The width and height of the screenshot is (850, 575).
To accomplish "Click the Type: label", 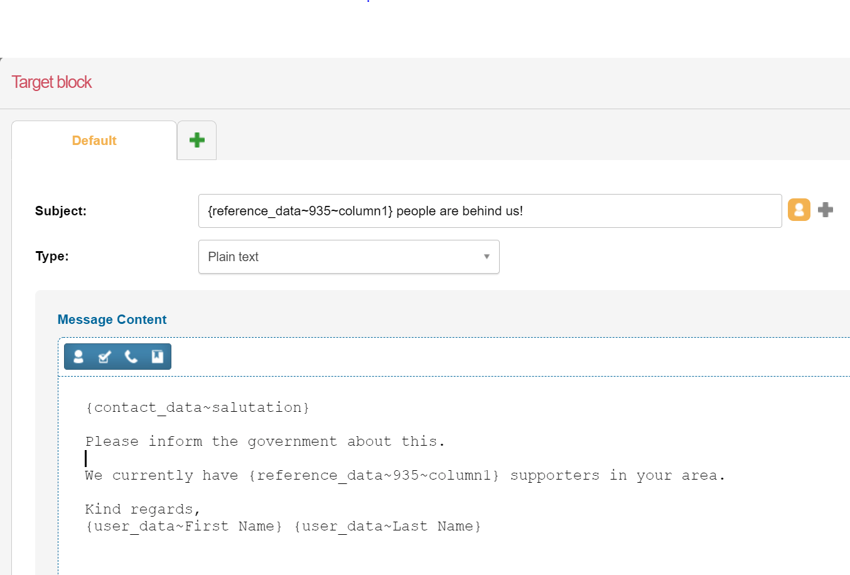I will pos(52,256).
